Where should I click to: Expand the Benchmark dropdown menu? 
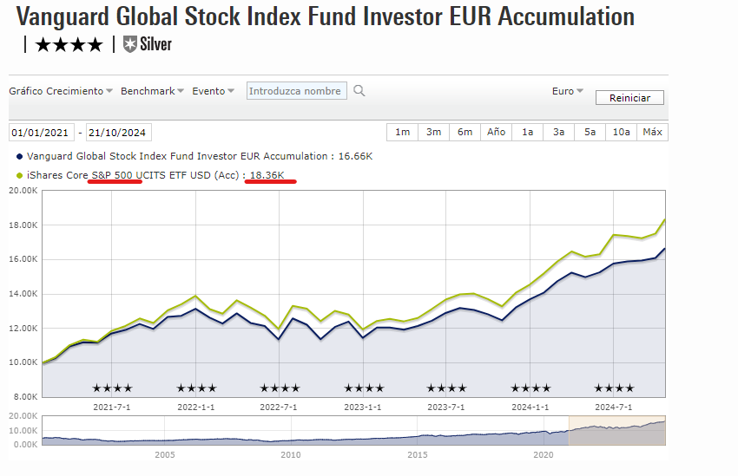(x=152, y=91)
